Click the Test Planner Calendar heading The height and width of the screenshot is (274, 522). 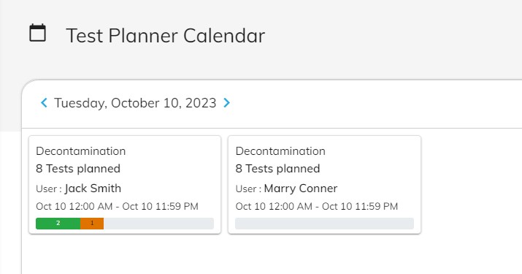click(x=166, y=36)
